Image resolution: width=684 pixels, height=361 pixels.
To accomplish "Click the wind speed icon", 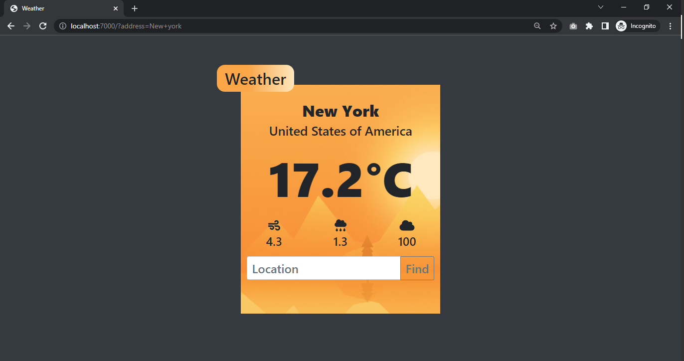I will coord(274,226).
